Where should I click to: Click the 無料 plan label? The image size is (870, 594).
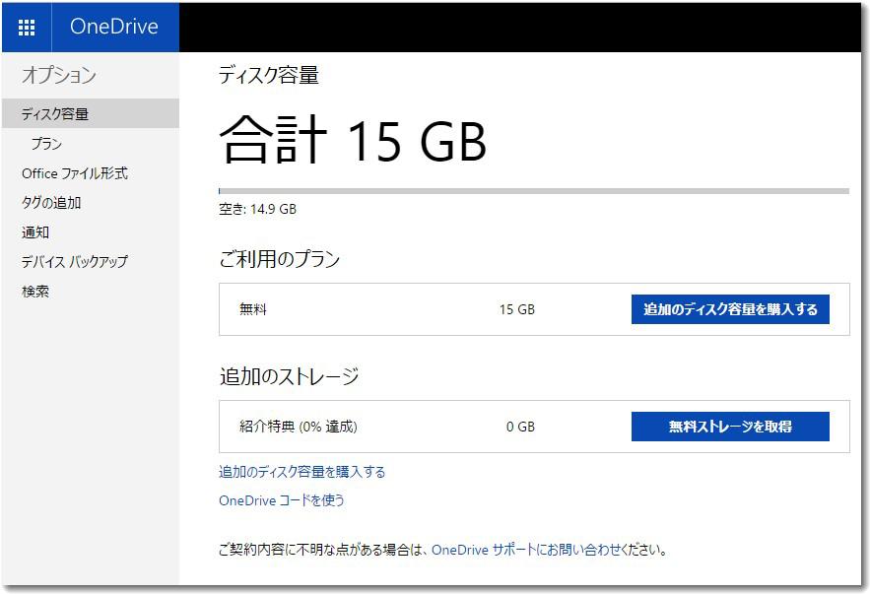pyautogui.click(x=253, y=309)
